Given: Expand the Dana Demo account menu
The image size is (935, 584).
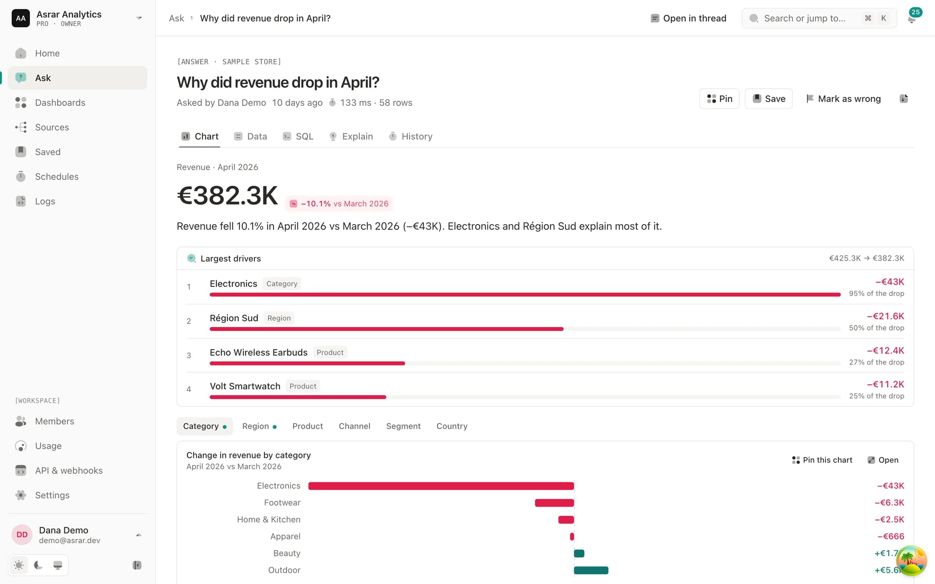Looking at the screenshot, I should click(x=77, y=535).
